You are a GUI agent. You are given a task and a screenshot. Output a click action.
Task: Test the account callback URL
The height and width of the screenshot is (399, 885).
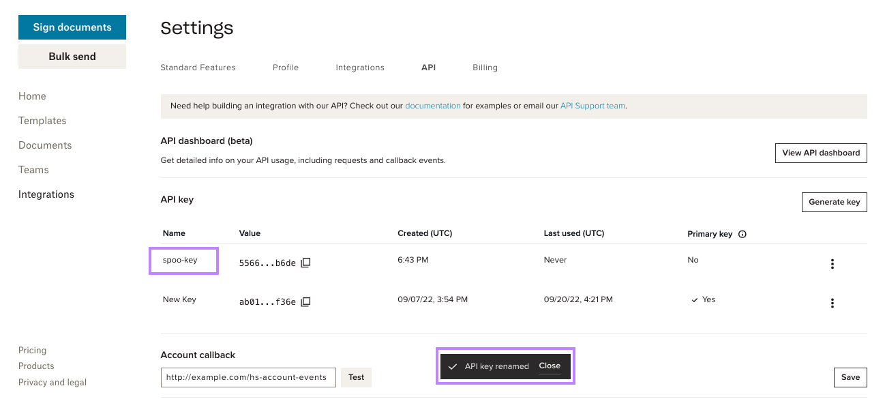click(x=356, y=377)
